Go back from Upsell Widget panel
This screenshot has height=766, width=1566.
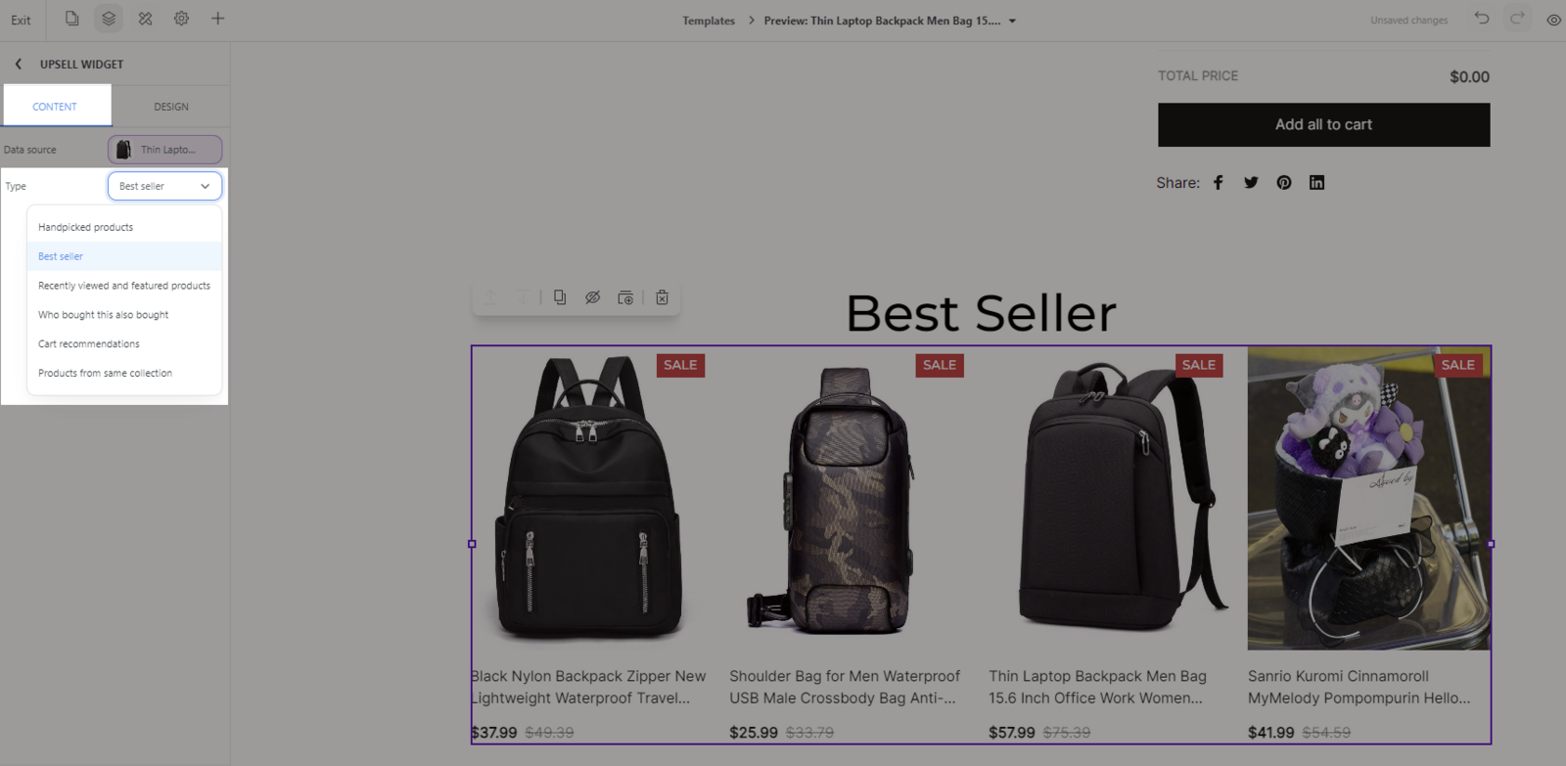coord(18,65)
